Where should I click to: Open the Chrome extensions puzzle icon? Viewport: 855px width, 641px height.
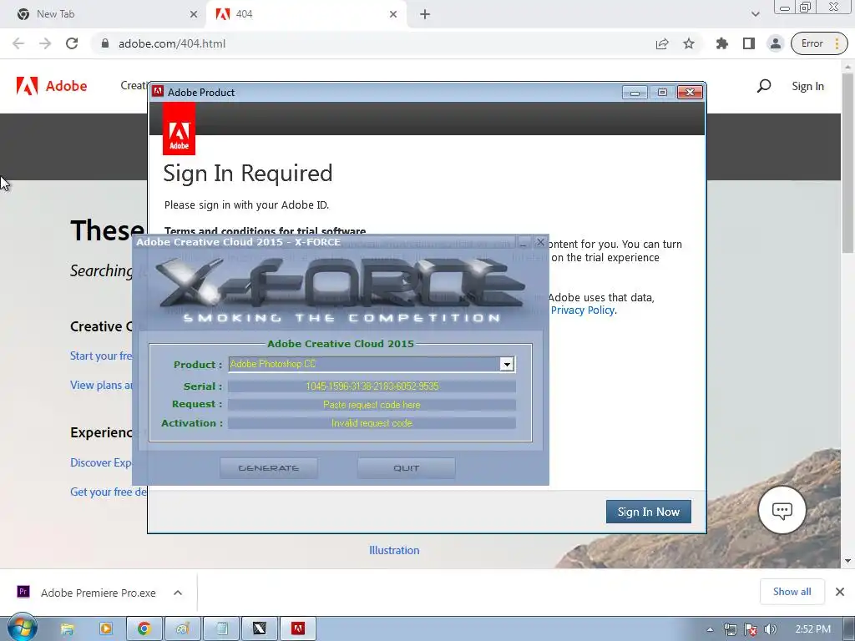pos(722,43)
